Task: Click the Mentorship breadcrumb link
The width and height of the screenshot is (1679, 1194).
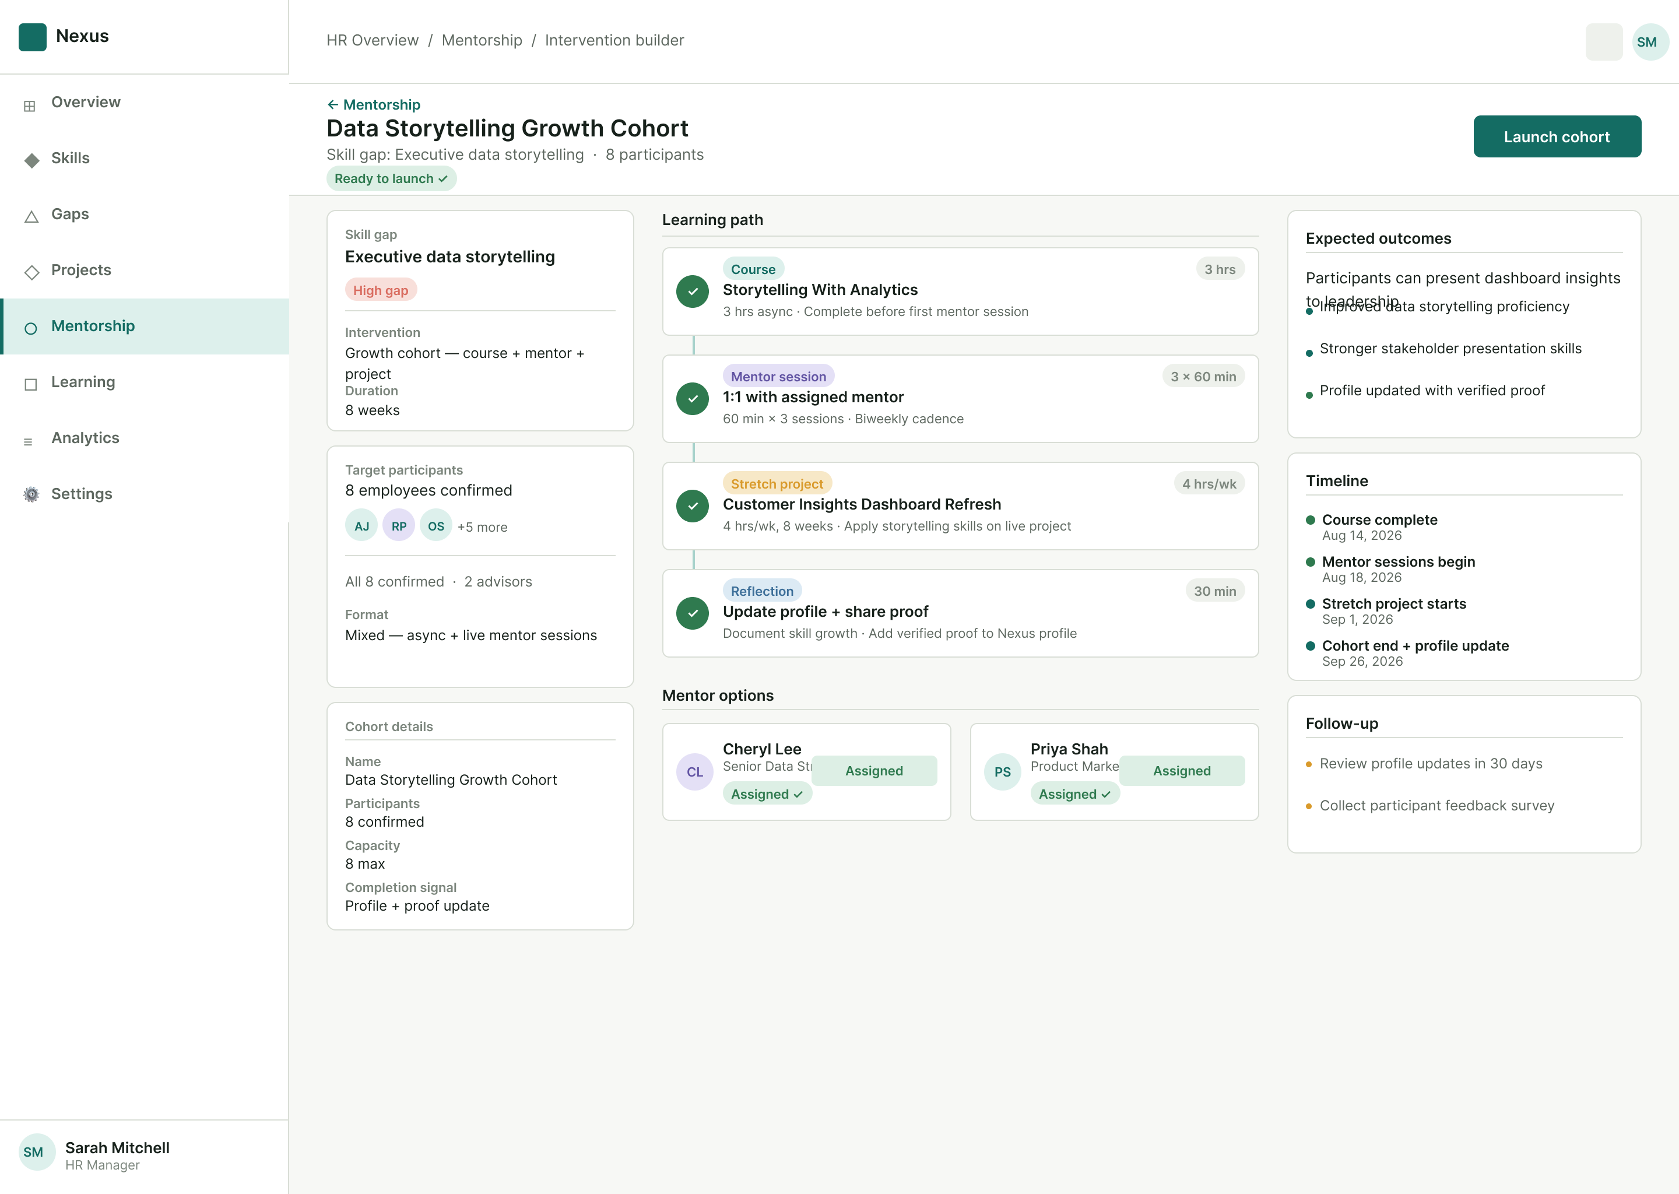Action: (482, 40)
